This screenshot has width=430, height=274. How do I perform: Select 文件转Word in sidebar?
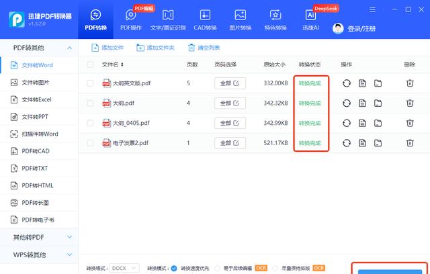coord(39,65)
